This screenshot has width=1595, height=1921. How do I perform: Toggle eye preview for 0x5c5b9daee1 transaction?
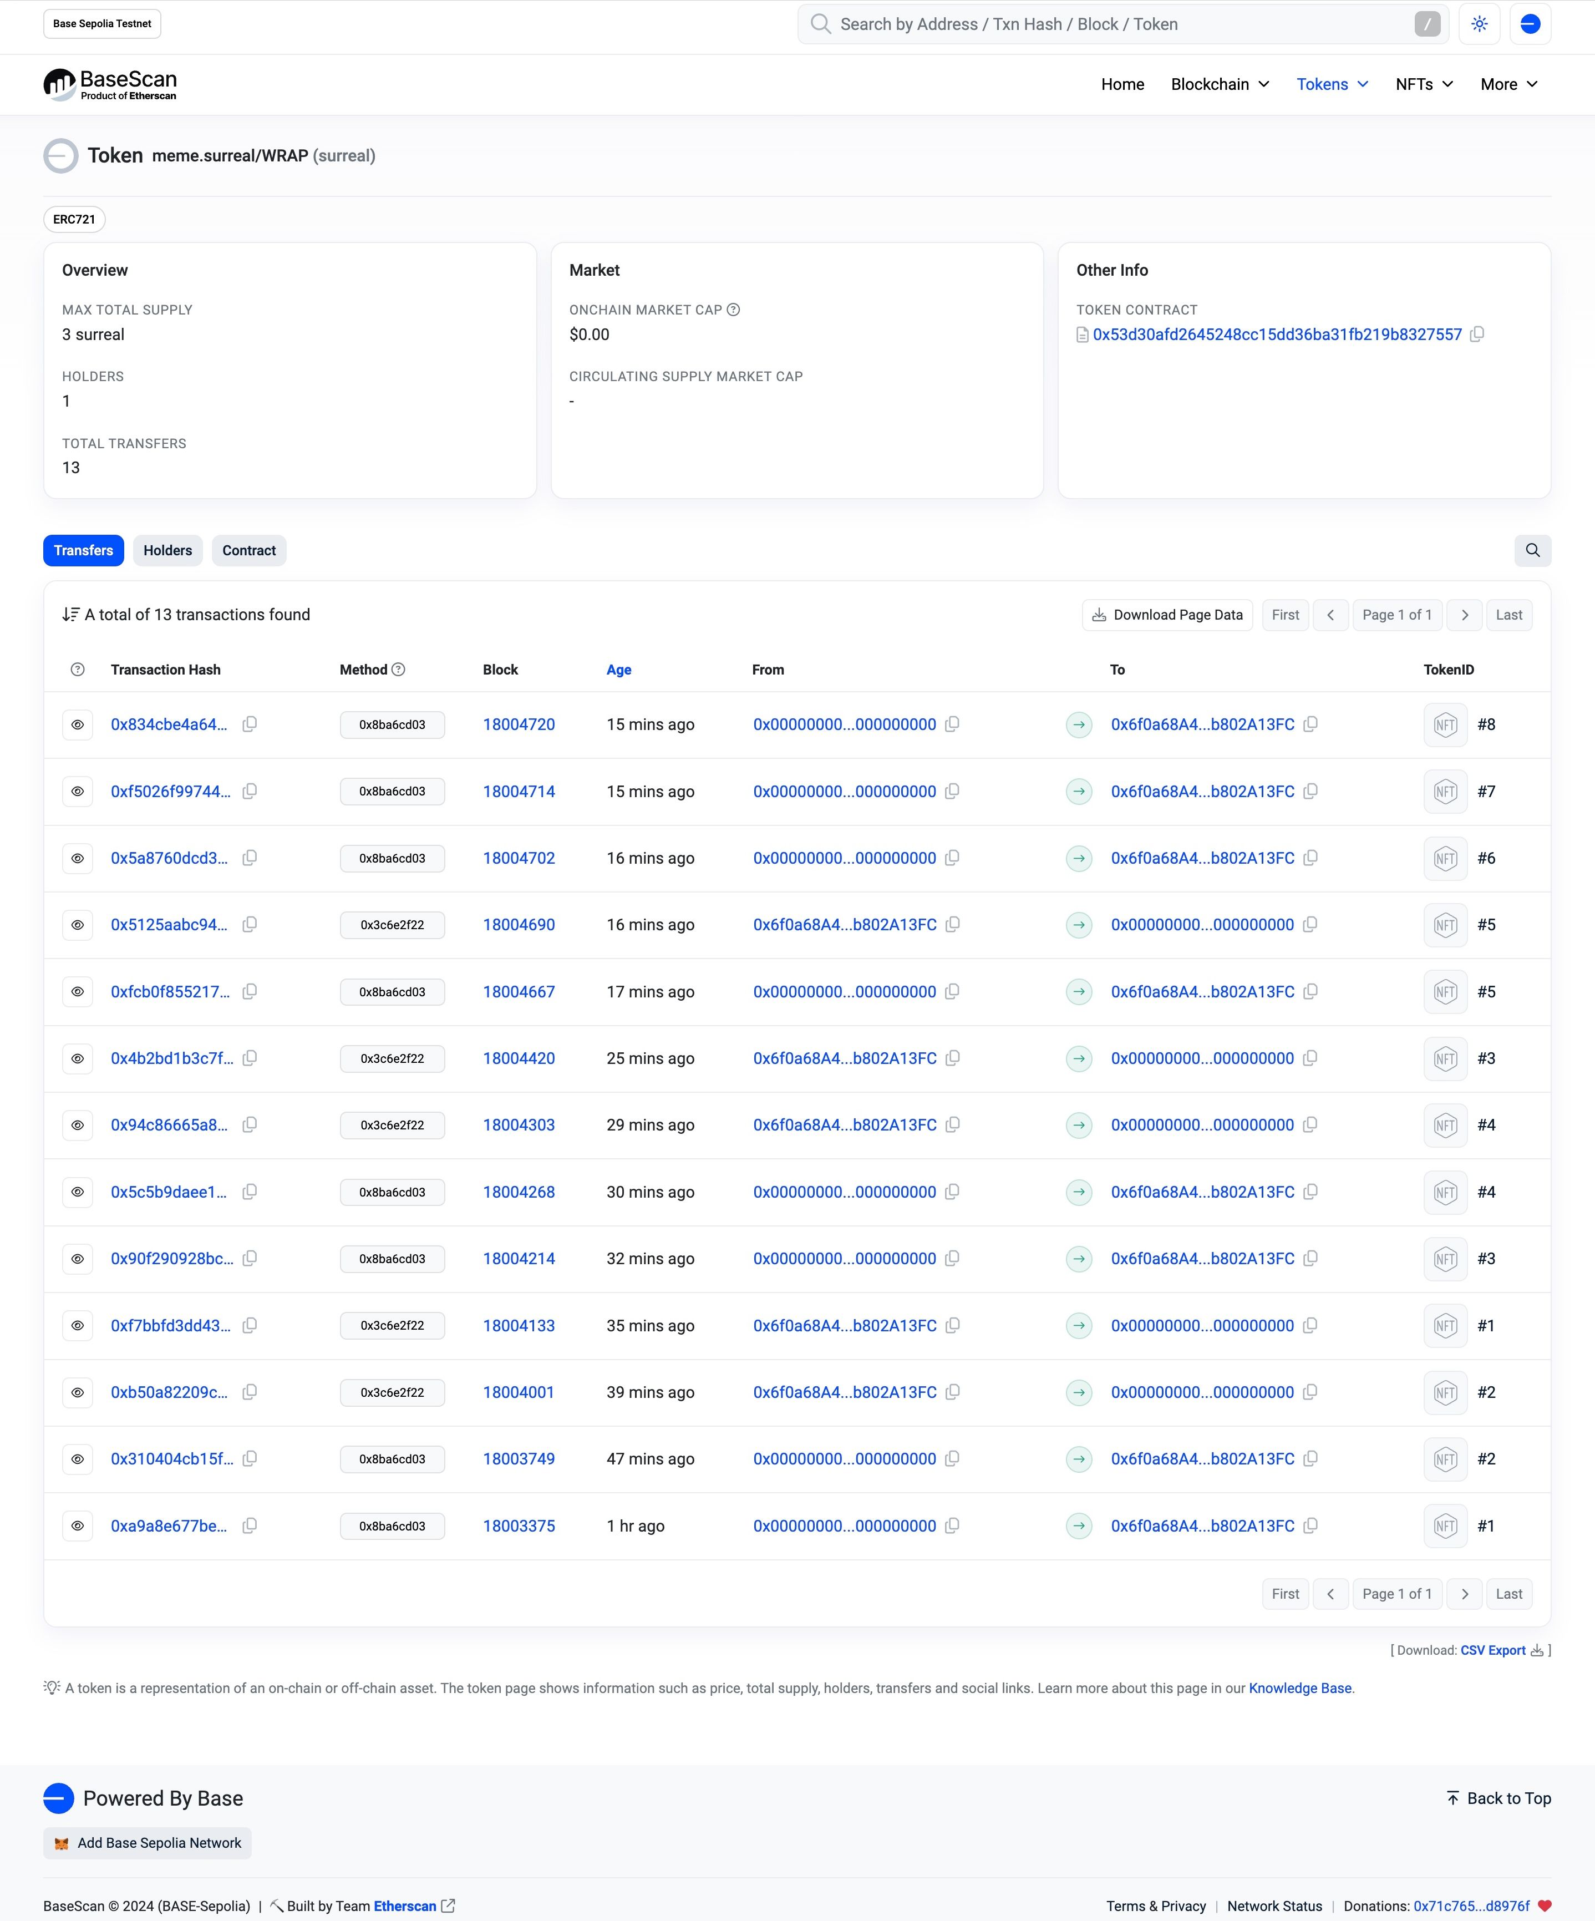click(x=78, y=1192)
